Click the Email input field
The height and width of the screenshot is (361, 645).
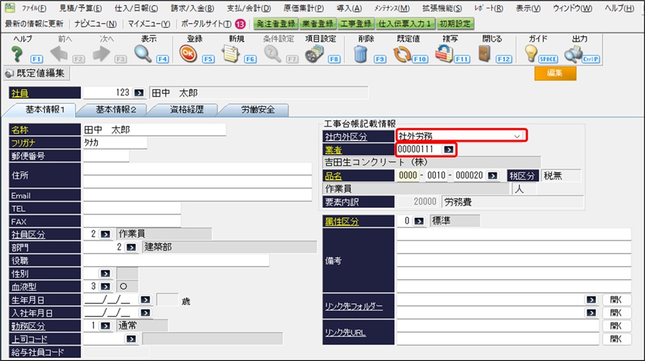click(197, 195)
